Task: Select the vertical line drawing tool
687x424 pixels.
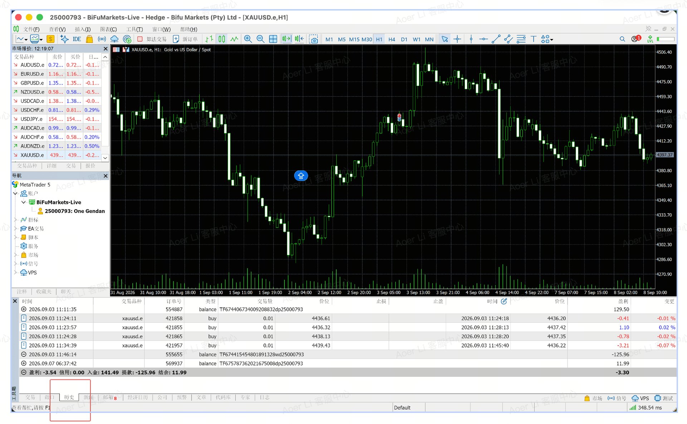Action: pyautogui.click(x=471, y=39)
